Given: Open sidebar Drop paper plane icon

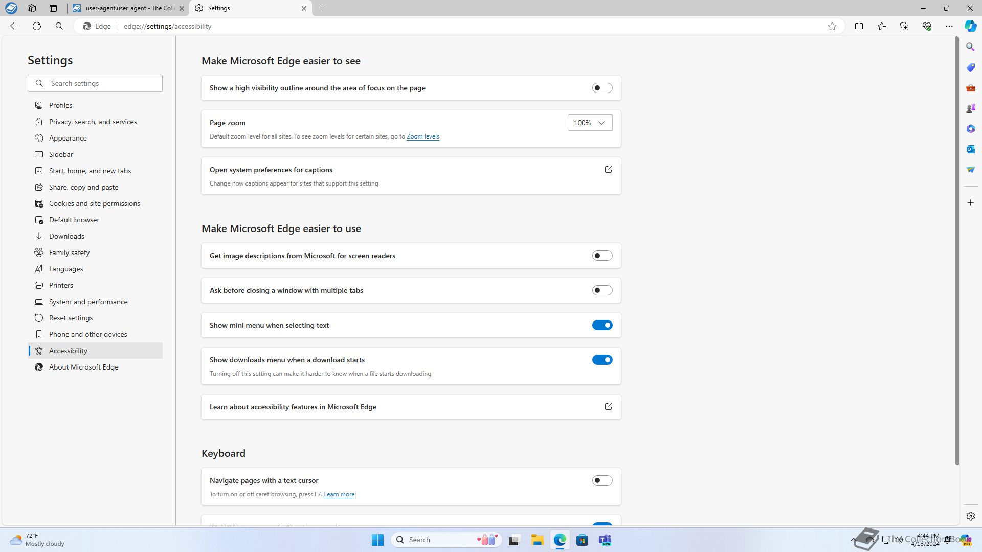Looking at the screenshot, I should click(970, 170).
